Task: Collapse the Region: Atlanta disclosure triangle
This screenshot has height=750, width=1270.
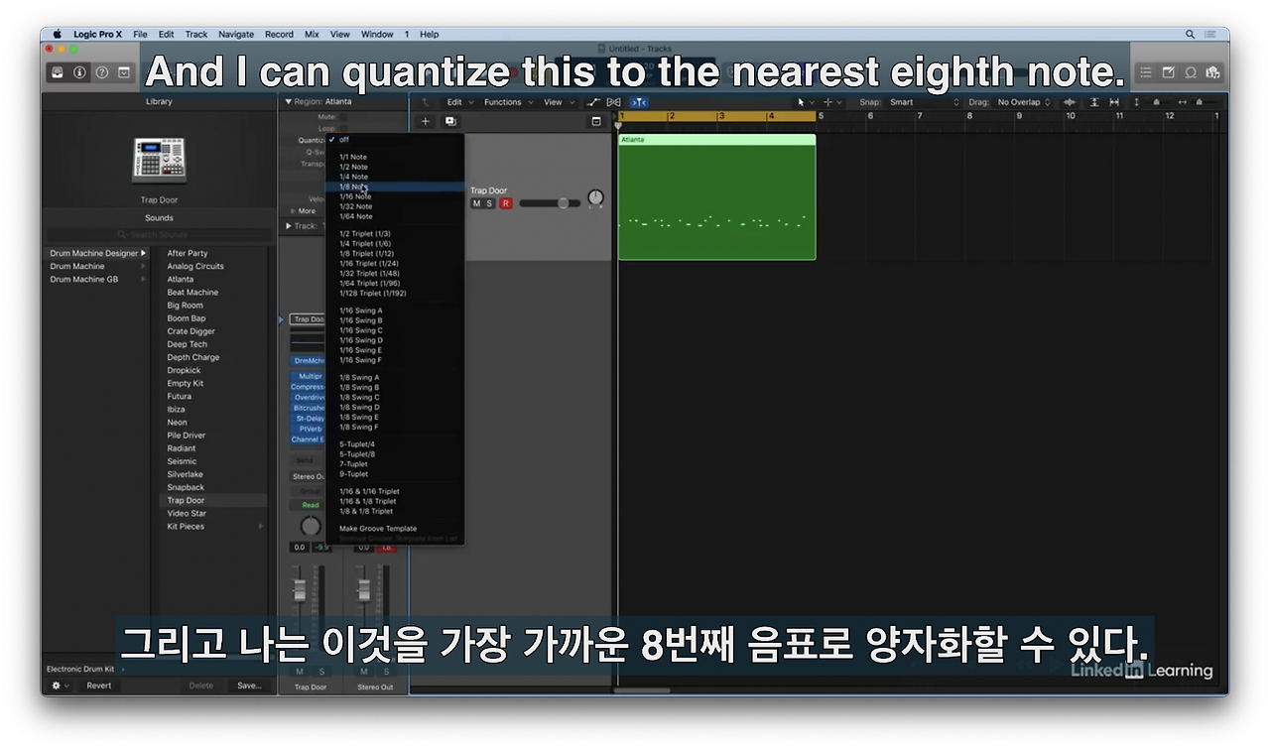Action: click(x=289, y=101)
